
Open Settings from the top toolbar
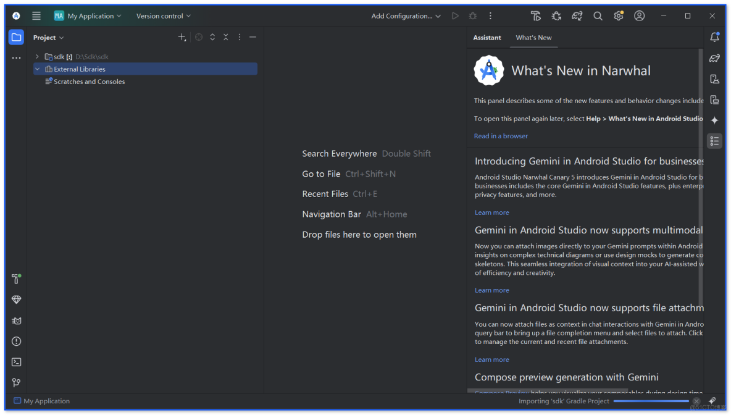(x=618, y=15)
